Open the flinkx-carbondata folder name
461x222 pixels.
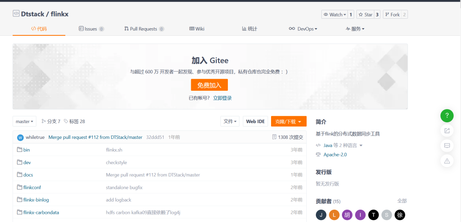pos(41,212)
